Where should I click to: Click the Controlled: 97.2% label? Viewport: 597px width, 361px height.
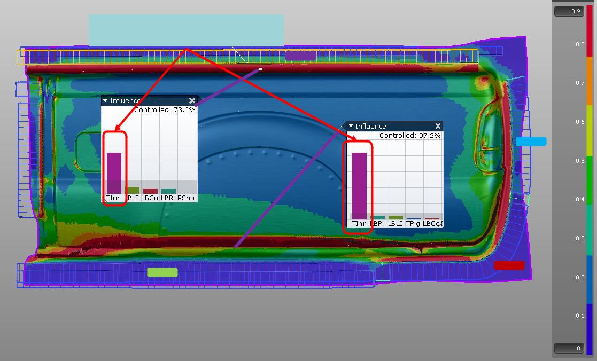[409, 136]
